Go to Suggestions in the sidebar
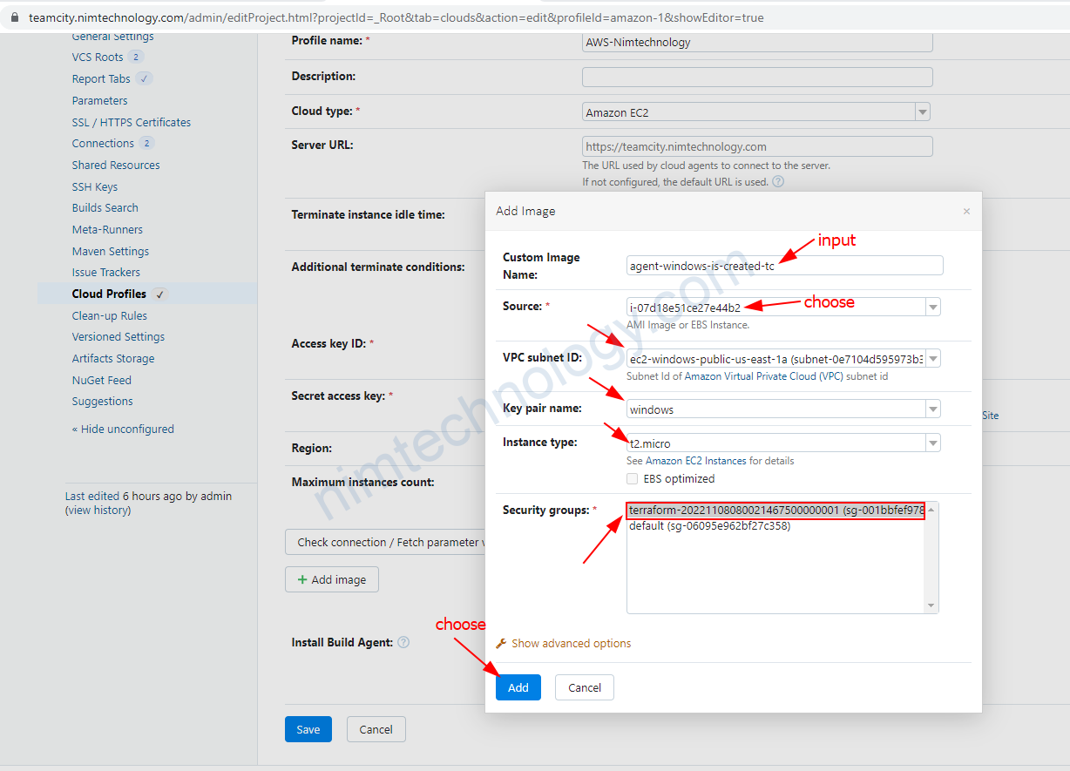 click(103, 402)
